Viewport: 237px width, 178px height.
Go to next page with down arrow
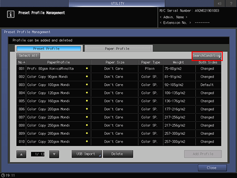tap(54, 154)
